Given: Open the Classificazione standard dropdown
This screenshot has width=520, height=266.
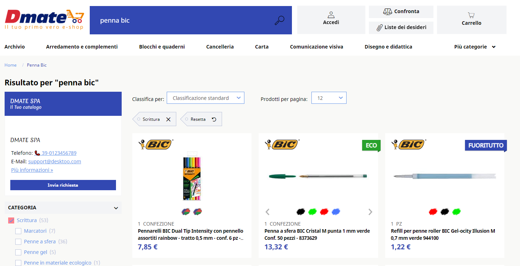Looking at the screenshot, I should tap(206, 98).
